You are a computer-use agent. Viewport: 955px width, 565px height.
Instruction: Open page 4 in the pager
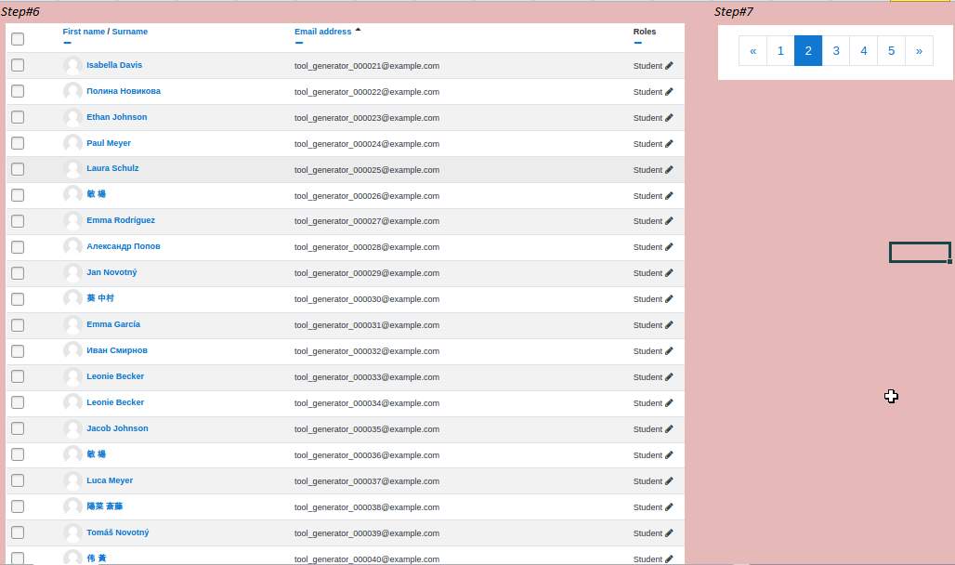[x=864, y=50]
